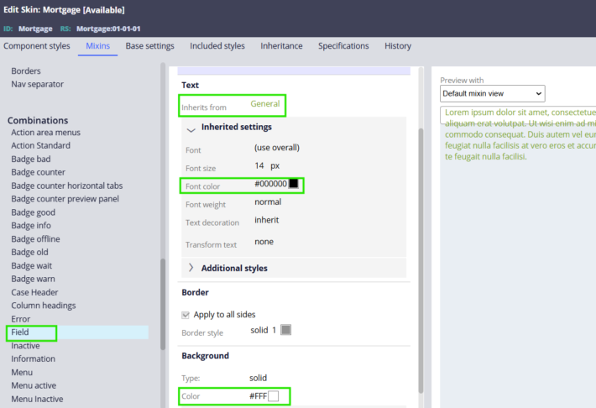Viewport: 596px width, 408px height.
Task: Open Action Standard combination
Action: point(40,145)
